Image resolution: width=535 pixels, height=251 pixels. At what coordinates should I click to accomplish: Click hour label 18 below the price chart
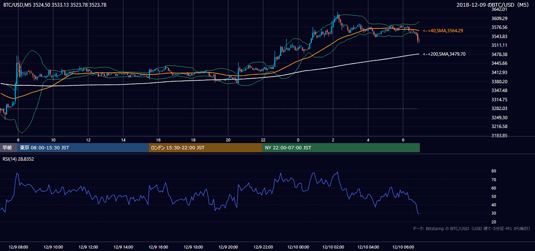[x=193, y=140]
